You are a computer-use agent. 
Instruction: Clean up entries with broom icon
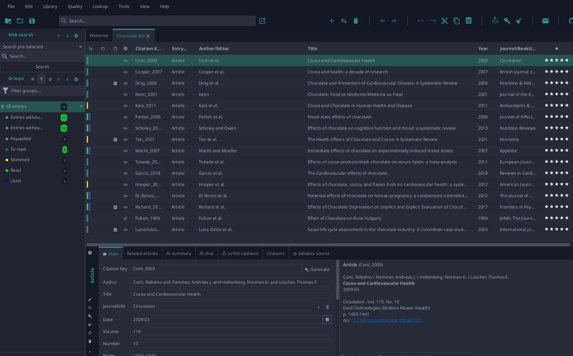pyautogui.click(x=519, y=21)
